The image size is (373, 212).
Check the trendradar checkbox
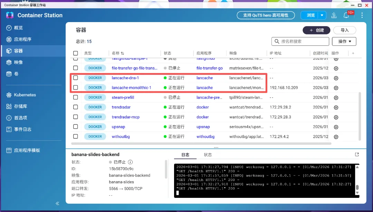pyautogui.click(x=75, y=107)
